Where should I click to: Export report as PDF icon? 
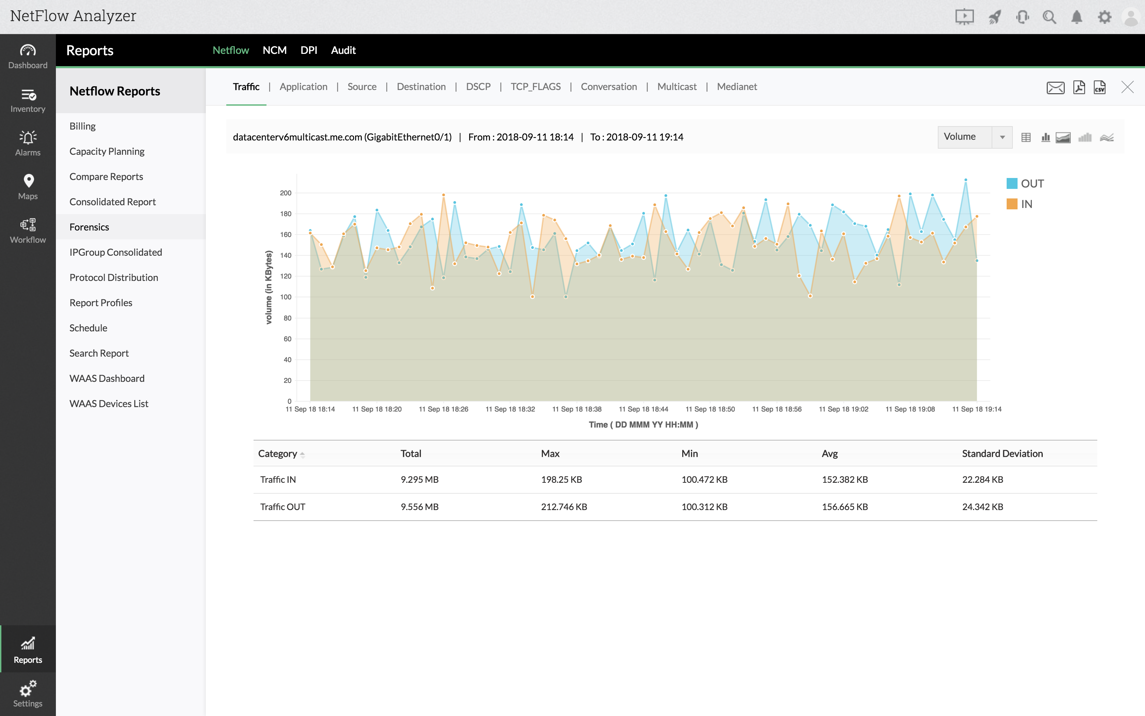[1079, 87]
